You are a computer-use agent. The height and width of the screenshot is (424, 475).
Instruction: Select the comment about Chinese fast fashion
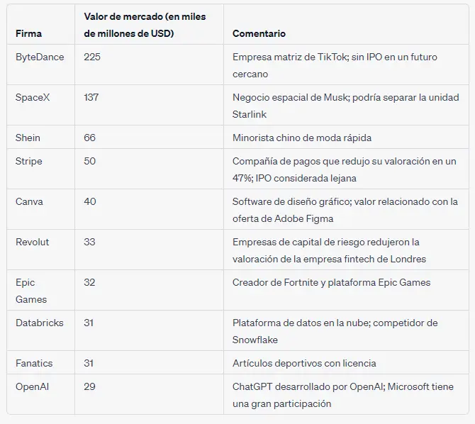pyautogui.click(x=302, y=138)
